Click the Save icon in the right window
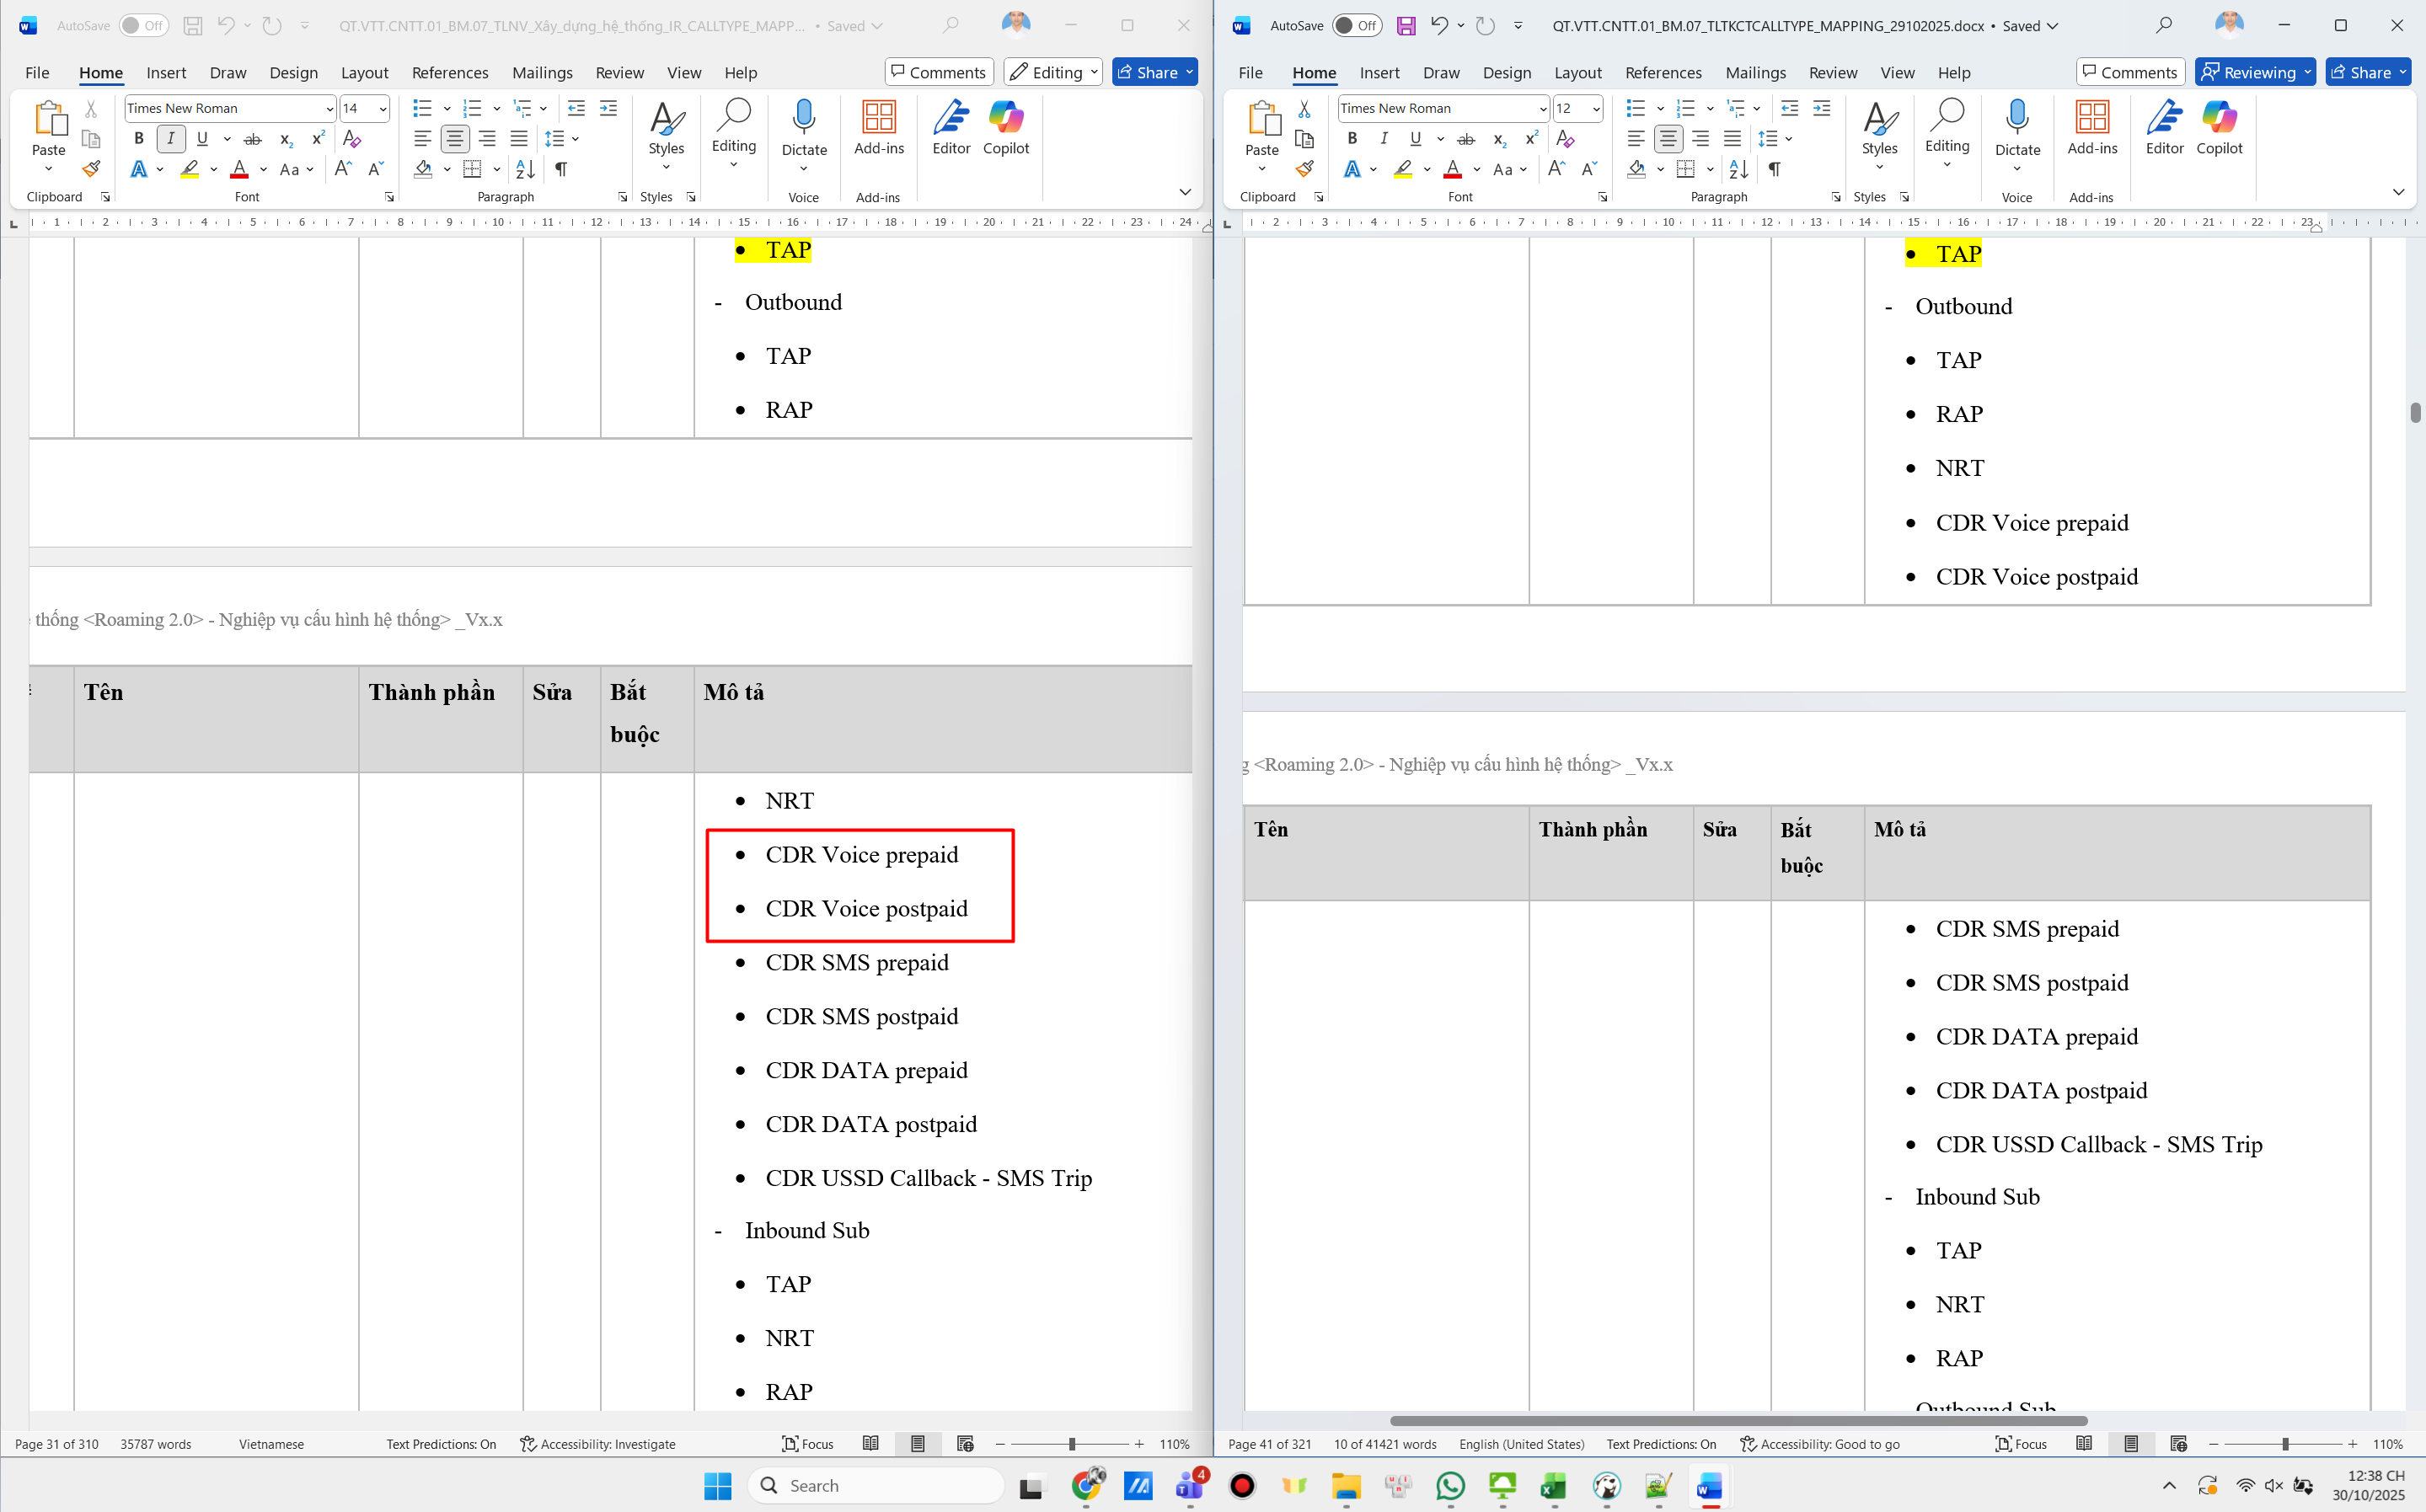The height and width of the screenshot is (1512, 2426). click(x=1406, y=26)
